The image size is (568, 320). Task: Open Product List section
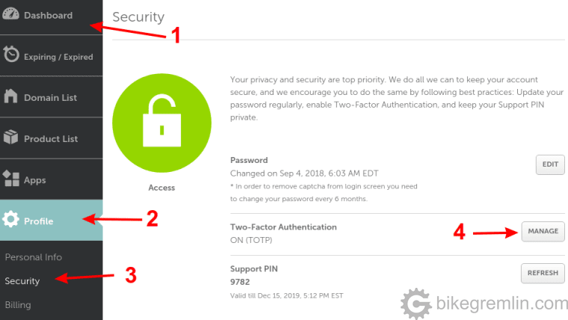pyautogui.click(x=52, y=138)
